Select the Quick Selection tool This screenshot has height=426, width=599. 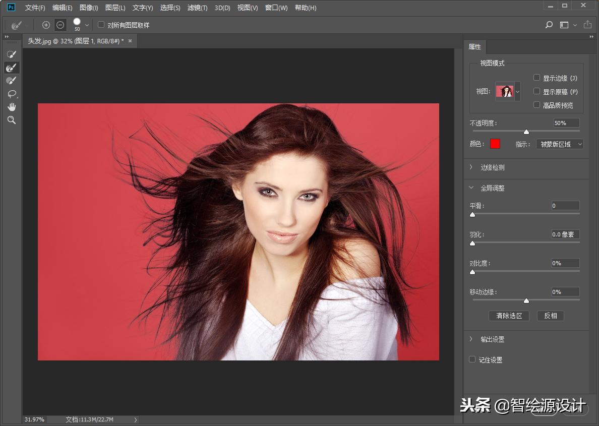point(11,54)
